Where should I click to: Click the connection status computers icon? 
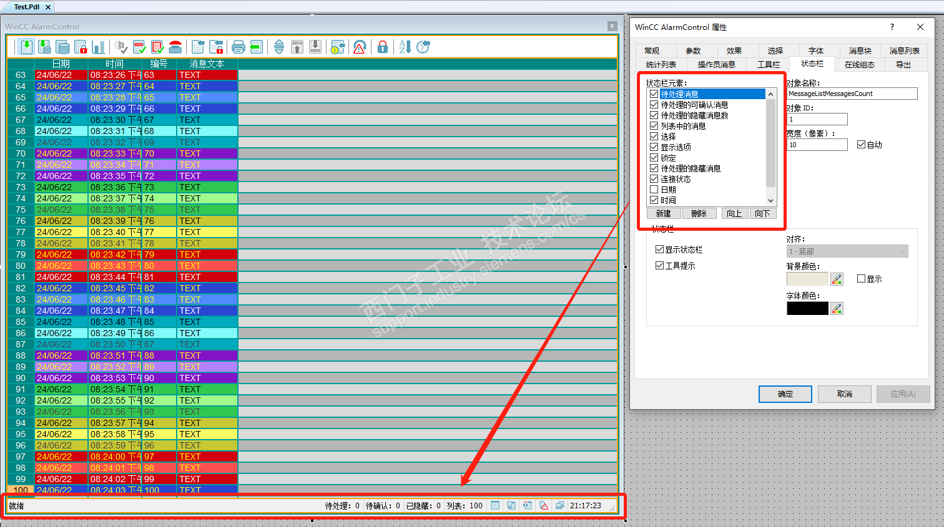coord(560,505)
